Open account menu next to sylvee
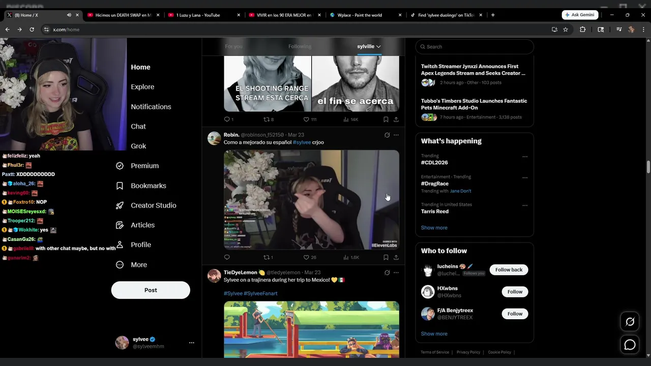651x366 pixels. point(192,343)
